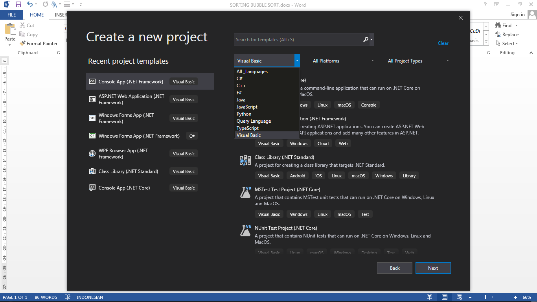Open the All Project Types dropdown

[x=417, y=61]
